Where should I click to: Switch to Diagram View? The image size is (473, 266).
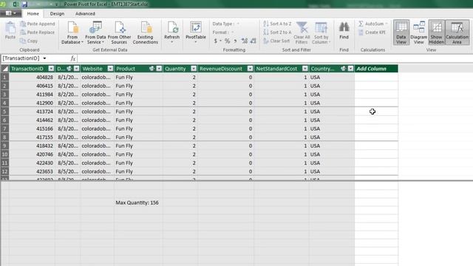[419, 33]
